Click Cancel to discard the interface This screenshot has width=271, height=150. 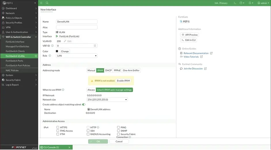(x=119, y=141)
